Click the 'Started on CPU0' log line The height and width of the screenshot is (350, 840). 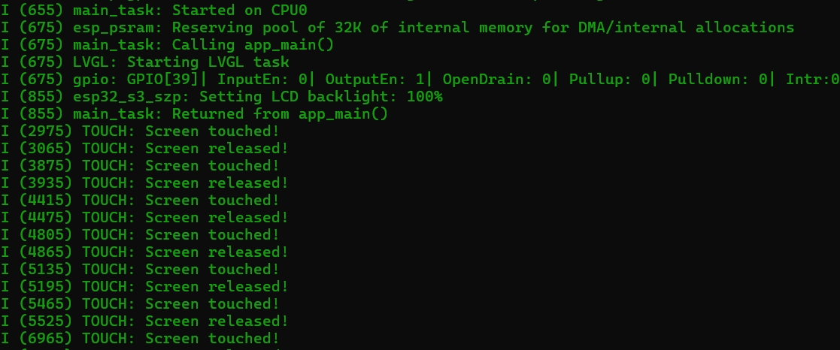pyautogui.click(x=153, y=11)
